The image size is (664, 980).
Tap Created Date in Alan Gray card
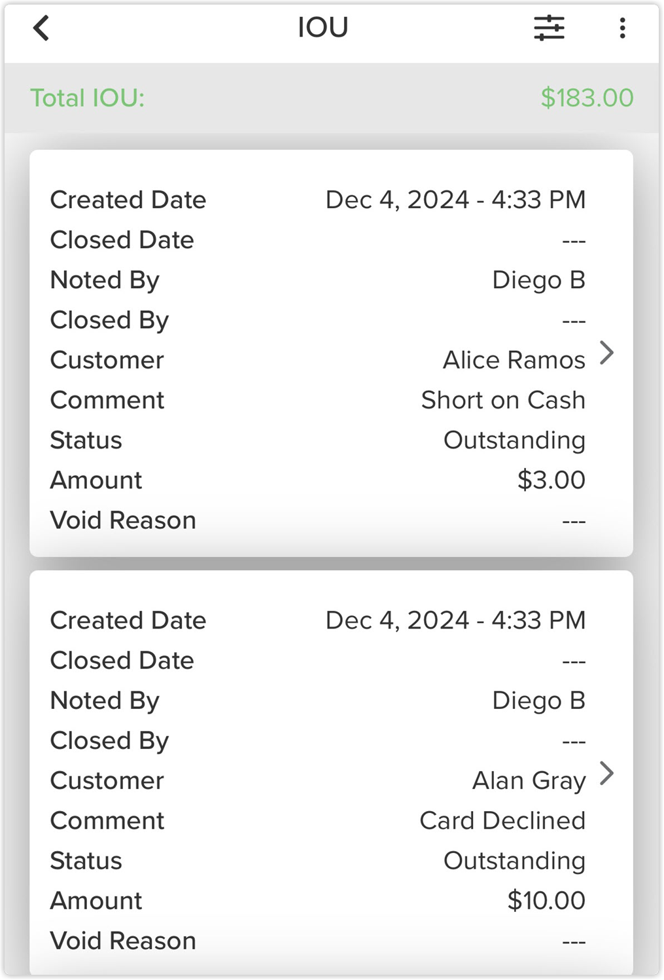(128, 621)
